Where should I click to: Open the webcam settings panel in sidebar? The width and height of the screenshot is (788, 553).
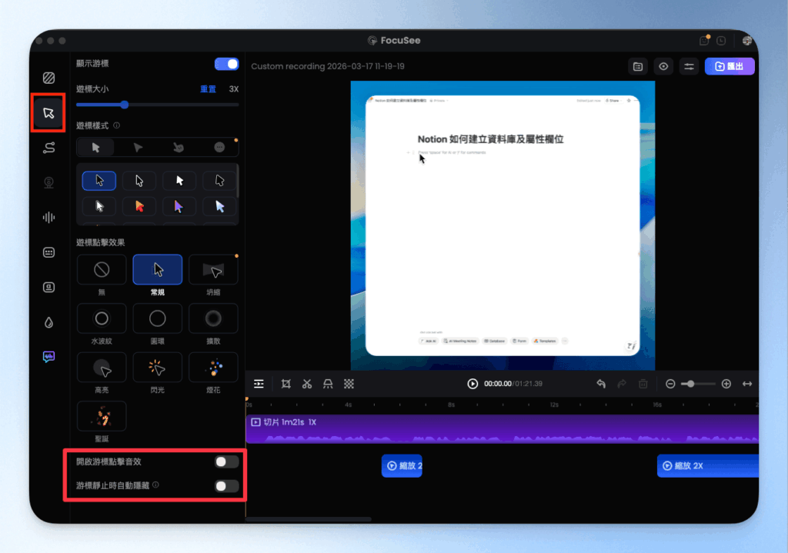coord(48,182)
